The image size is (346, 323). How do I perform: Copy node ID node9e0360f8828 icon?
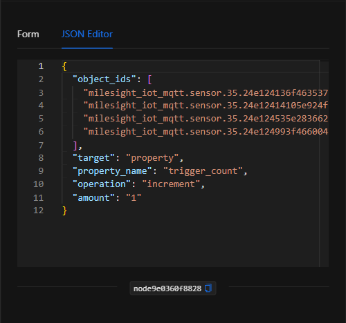click(208, 288)
